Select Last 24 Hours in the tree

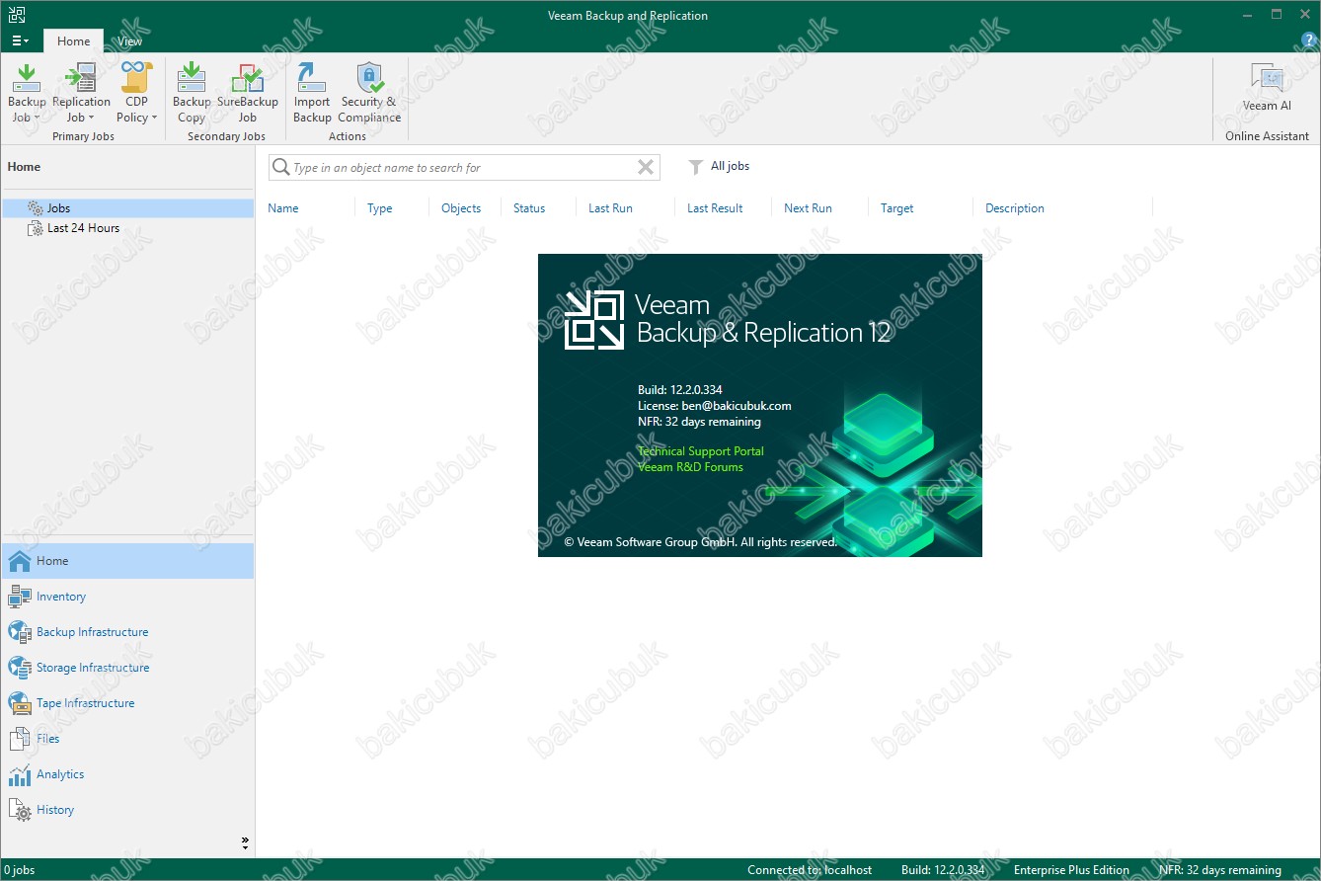[x=83, y=228]
